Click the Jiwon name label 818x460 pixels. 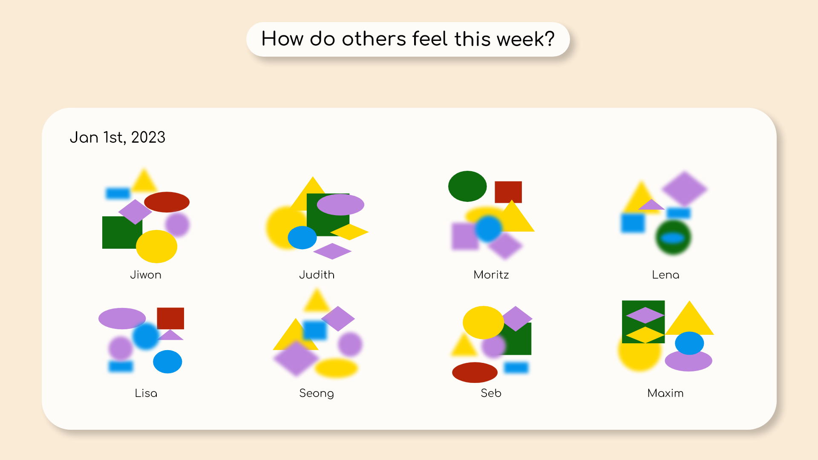pyautogui.click(x=146, y=275)
